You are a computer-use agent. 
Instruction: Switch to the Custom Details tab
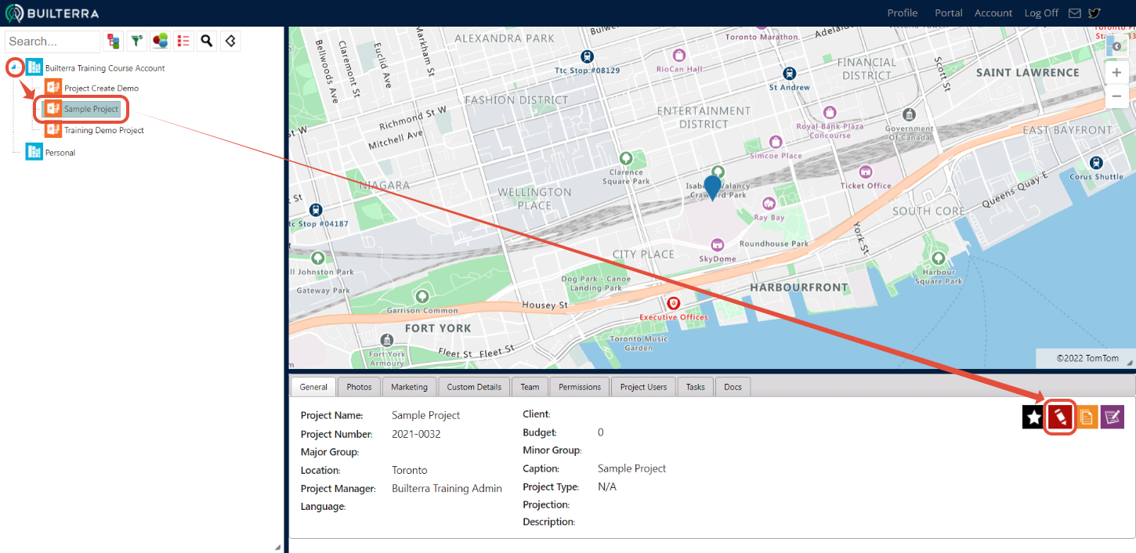point(474,387)
